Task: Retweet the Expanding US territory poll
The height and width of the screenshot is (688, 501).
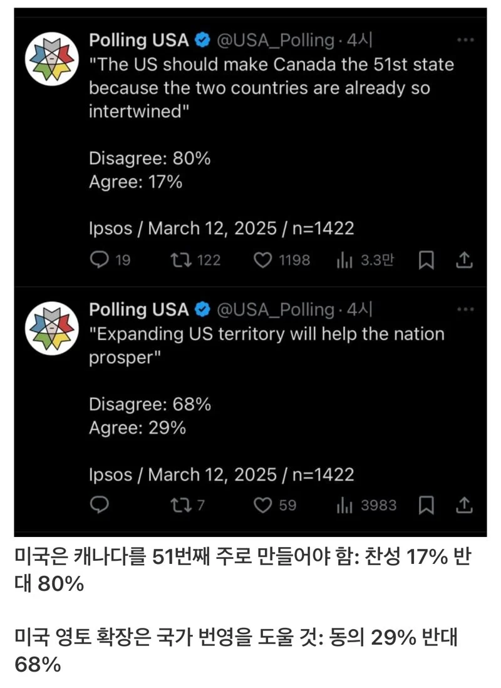Action: tap(181, 504)
